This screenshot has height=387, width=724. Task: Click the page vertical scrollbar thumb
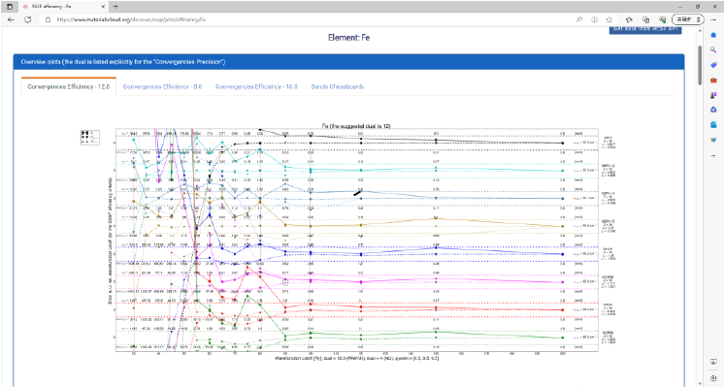[x=700, y=65]
